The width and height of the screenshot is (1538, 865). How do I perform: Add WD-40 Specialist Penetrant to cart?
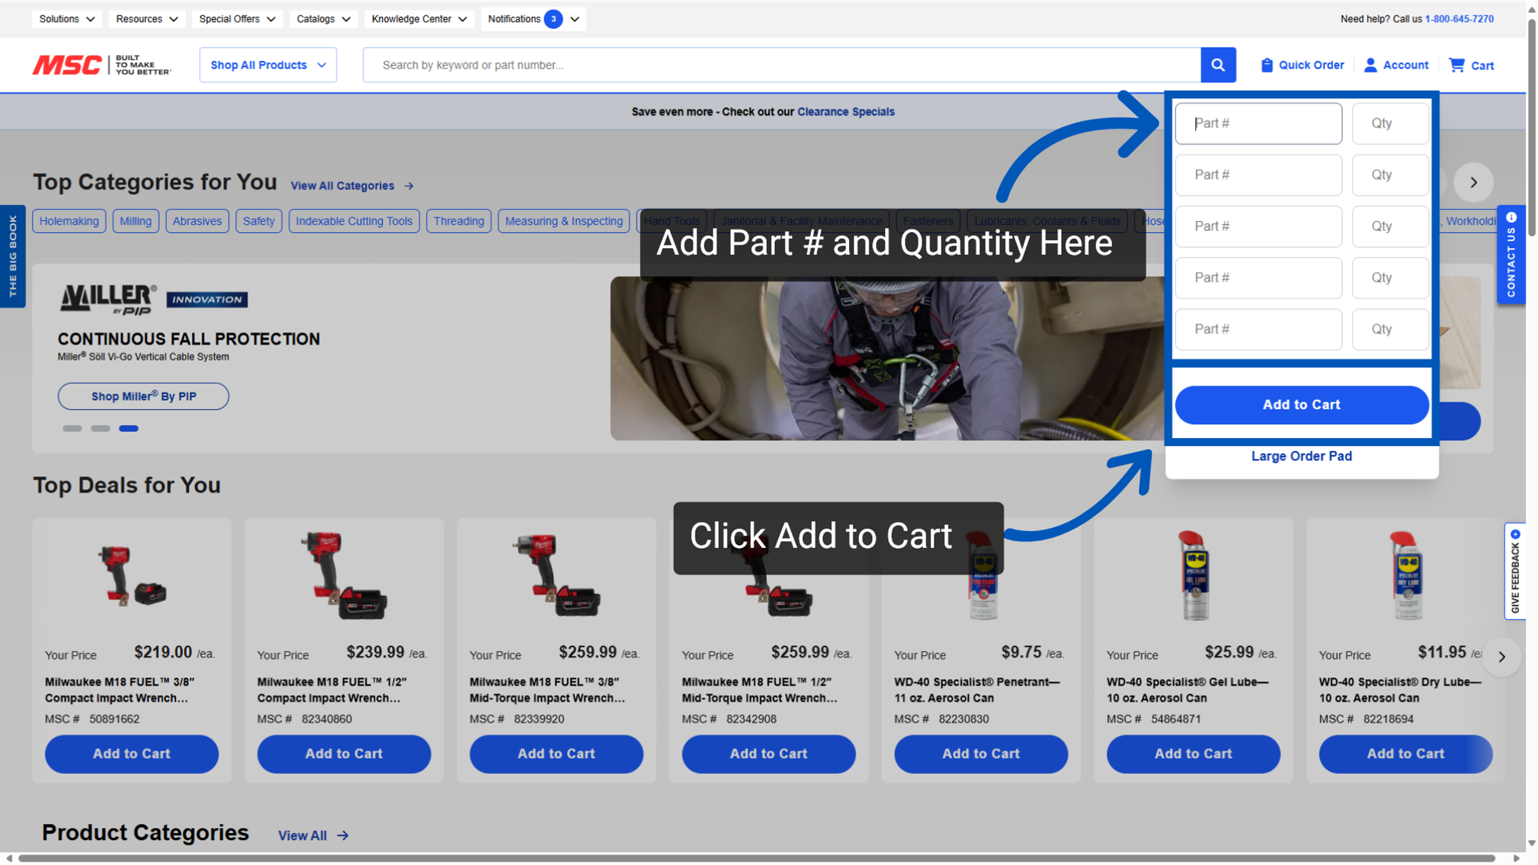[981, 754]
